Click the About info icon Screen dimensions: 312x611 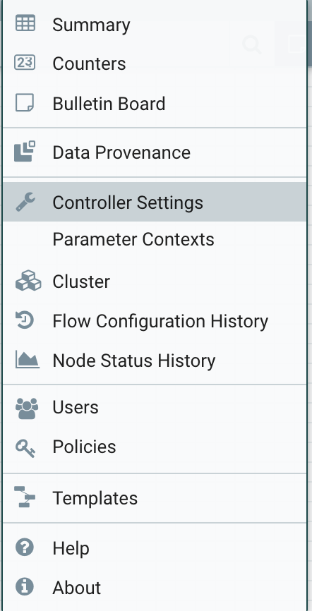click(x=25, y=586)
